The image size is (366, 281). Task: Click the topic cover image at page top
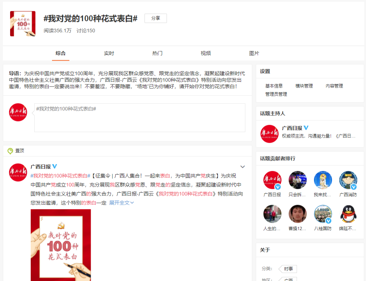(23, 24)
